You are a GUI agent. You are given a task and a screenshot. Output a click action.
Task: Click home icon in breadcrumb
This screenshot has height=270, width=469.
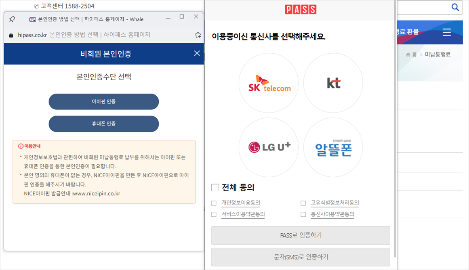[x=408, y=54]
